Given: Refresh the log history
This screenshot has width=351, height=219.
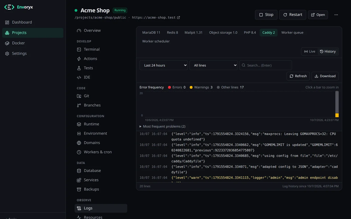Looking at the screenshot, I should point(298,76).
